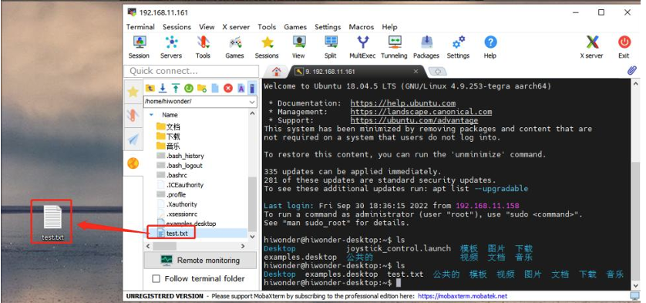Create a new folder in the SFTP panel
The image size is (646, 303).
pos(202,88)
